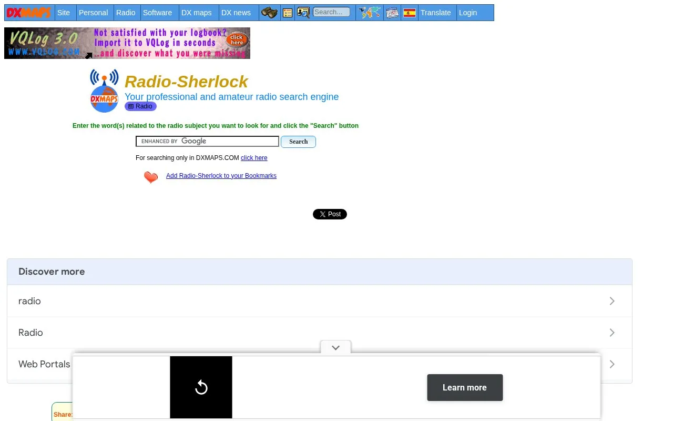Click the red heart bookmark icon
This screenshot has height=421, width=673.
pos(151,177)
